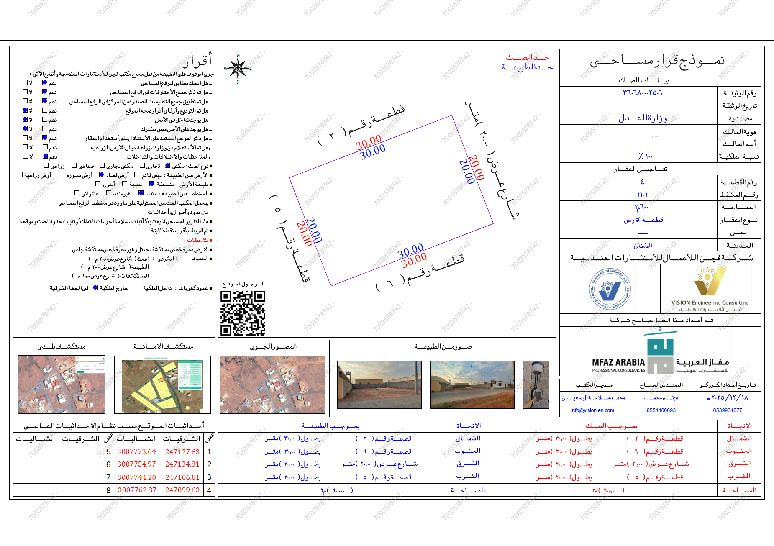This screenshot has height=546, width=774.
Task: Select the تجارى deed type checkbox
Action: point(142,166)
